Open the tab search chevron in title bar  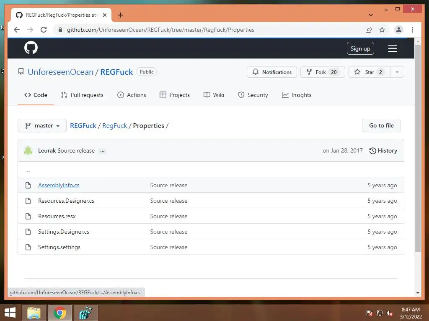tap(371, 15)
